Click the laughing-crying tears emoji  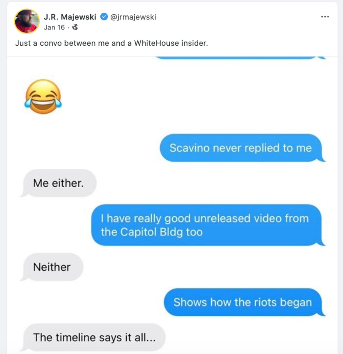tap(43, 97)
